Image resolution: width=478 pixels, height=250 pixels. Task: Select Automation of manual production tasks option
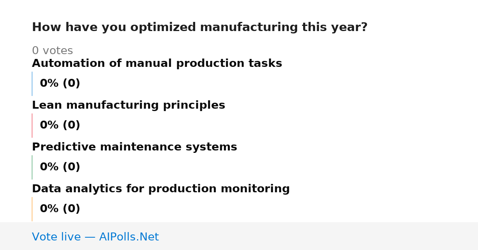[157, 64]
